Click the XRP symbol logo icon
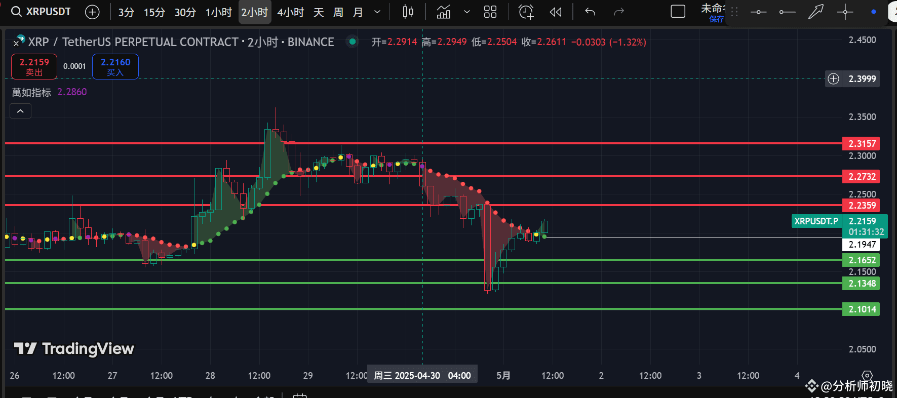Screen dimensions: 897x398 (x=20, y=41)
